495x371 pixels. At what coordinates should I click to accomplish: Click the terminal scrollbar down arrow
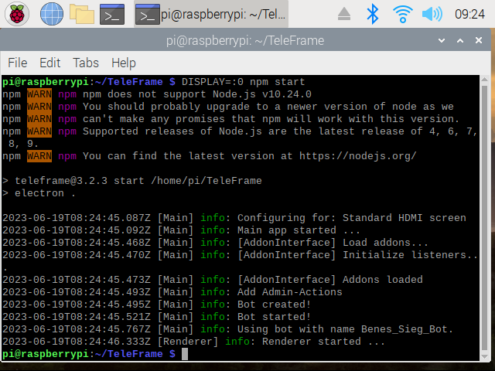pos(485,357)
